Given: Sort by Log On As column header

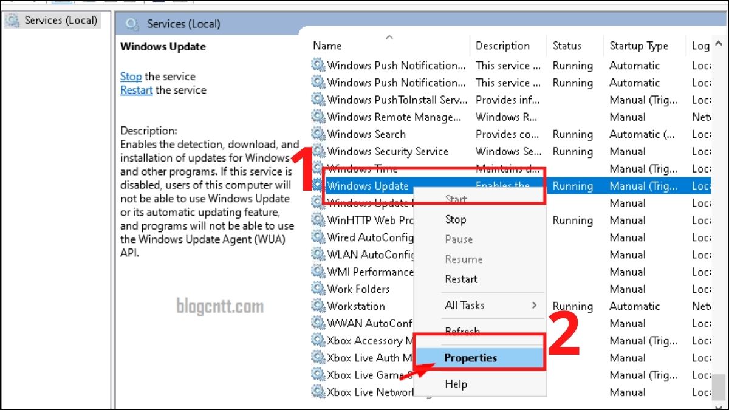Looking at the screenshot, I should click(x=700, y=46).
